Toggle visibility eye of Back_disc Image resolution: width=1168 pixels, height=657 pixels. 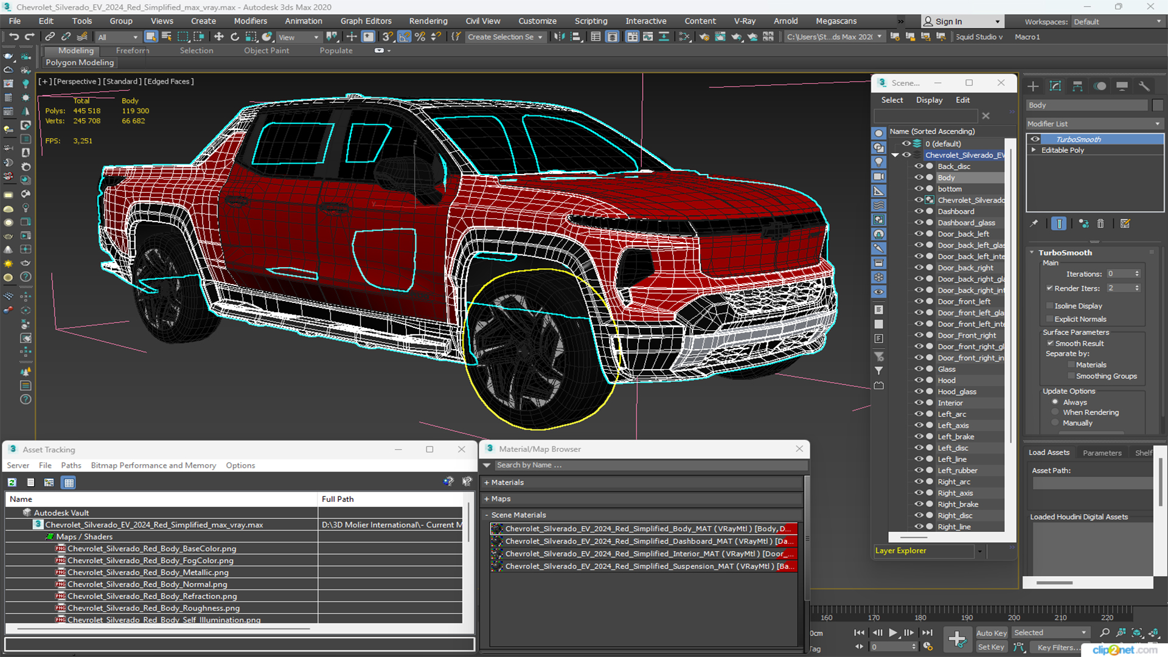919,166
